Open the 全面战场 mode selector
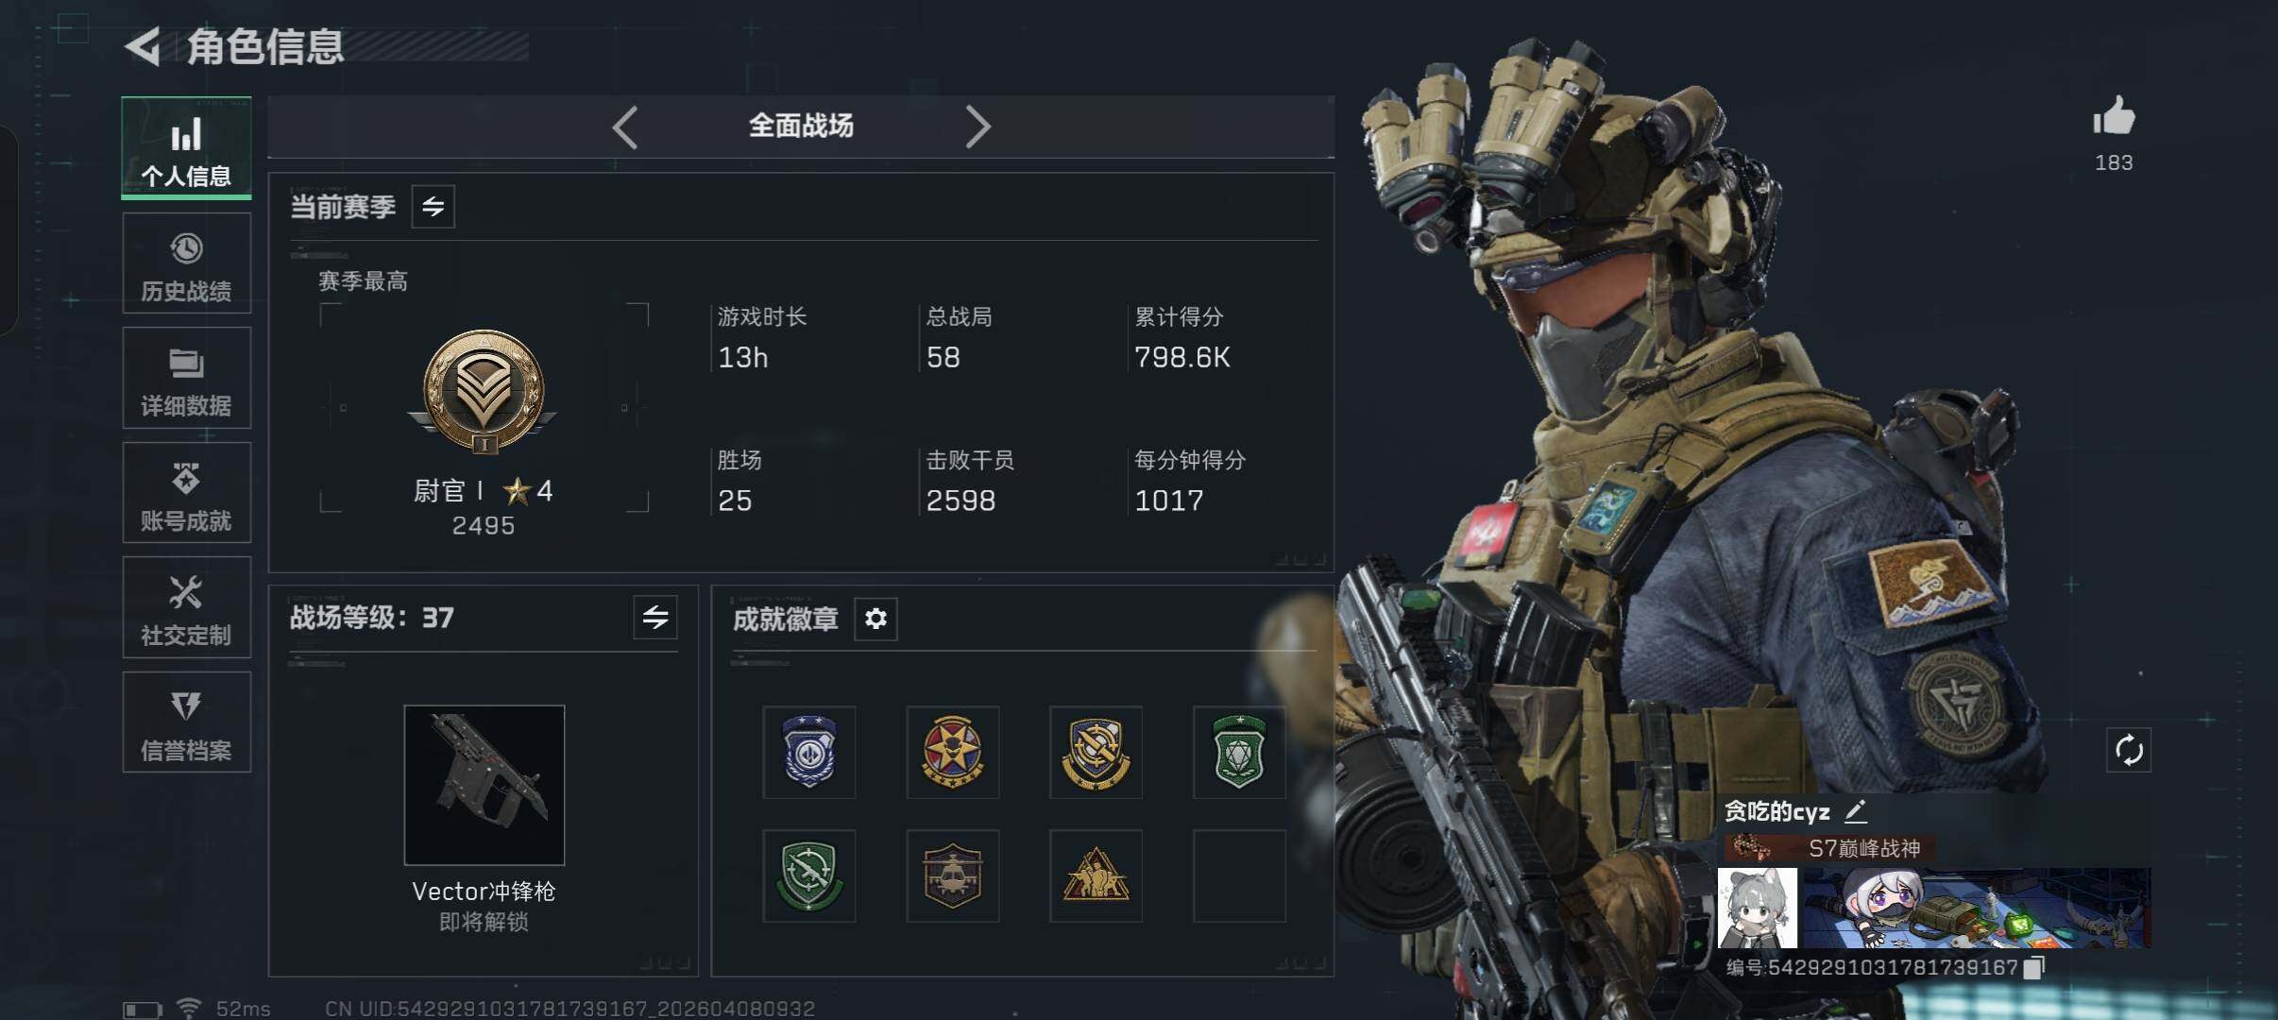This screenshot has height=1020, width=2278. point(801,126)
